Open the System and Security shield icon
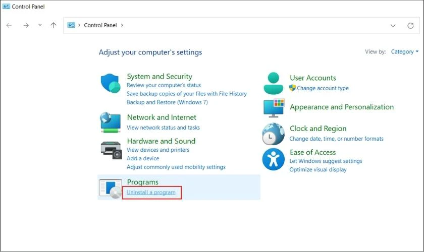The width and height of the screenshot is (424, 252). 111,83
